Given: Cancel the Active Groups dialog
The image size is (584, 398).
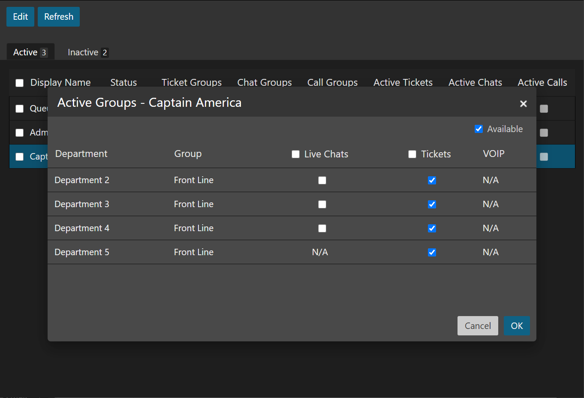Looking at the screenshot, I should 478,326.
